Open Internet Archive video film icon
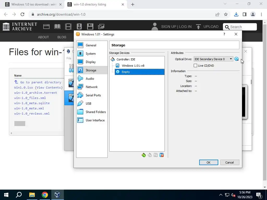The height and width of the screenshot is (200, 267). coord(68,27)
